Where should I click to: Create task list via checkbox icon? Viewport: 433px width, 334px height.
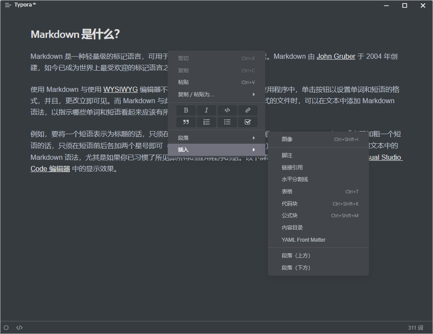[x=248, y=122]
